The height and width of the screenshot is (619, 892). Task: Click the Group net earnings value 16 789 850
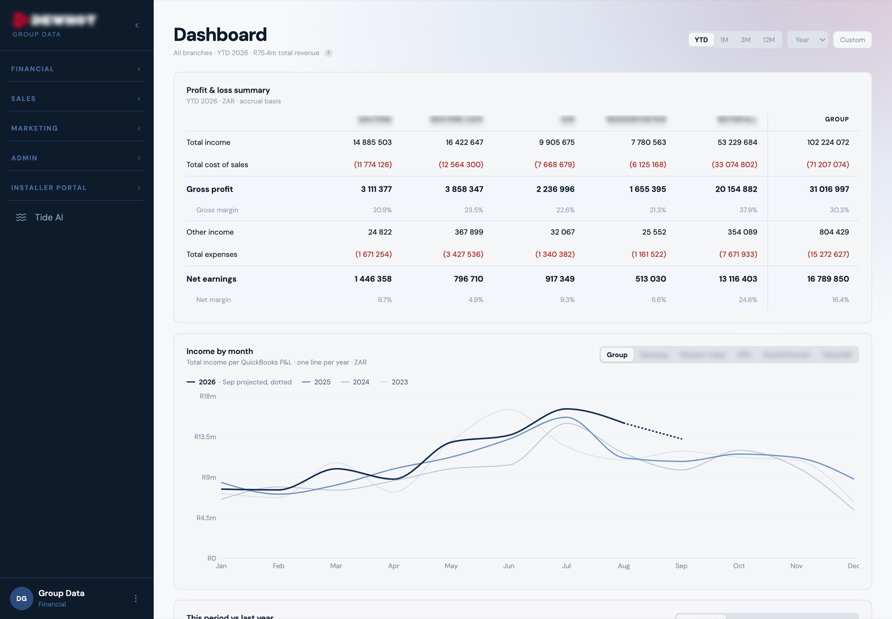click(x=828, y=279)
